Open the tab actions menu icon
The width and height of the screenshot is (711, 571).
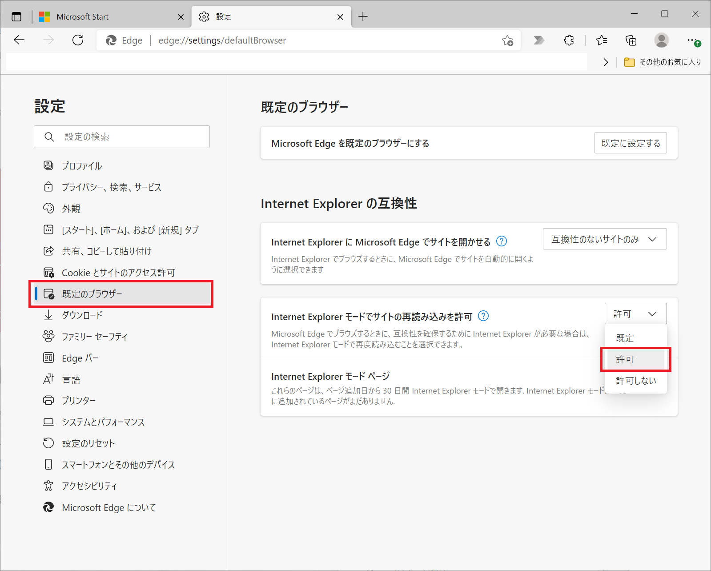[x=16, y=17]
